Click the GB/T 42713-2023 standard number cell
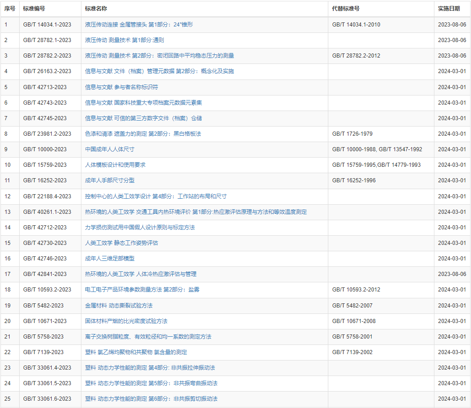Viewport: 471px width, 408px height. [x=45, y=87]
